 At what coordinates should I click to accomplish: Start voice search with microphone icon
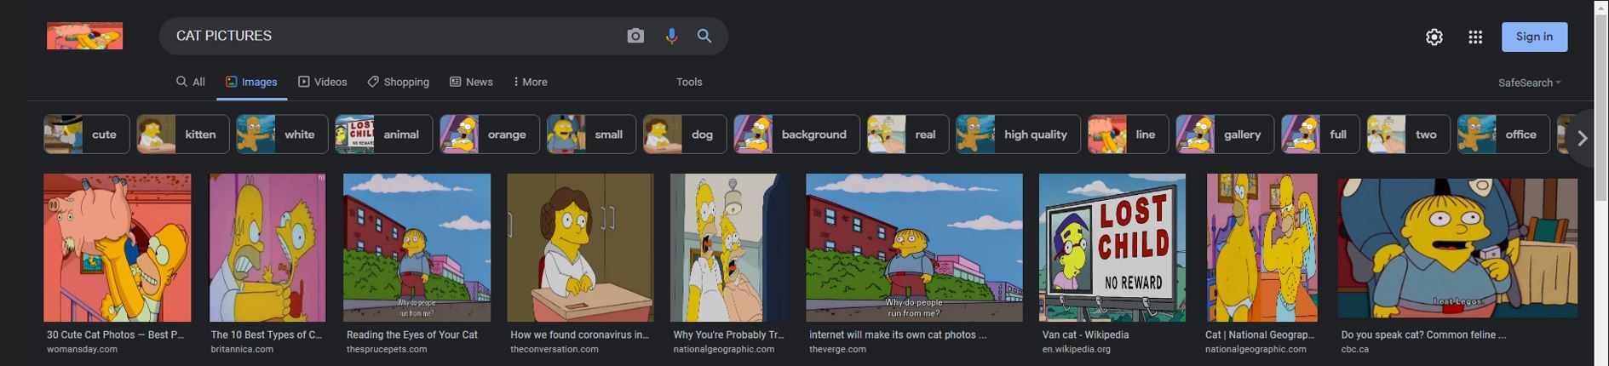(671, 36)
